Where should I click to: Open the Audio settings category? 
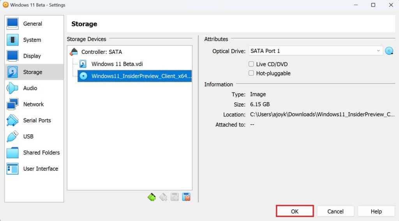click(30, 88)
